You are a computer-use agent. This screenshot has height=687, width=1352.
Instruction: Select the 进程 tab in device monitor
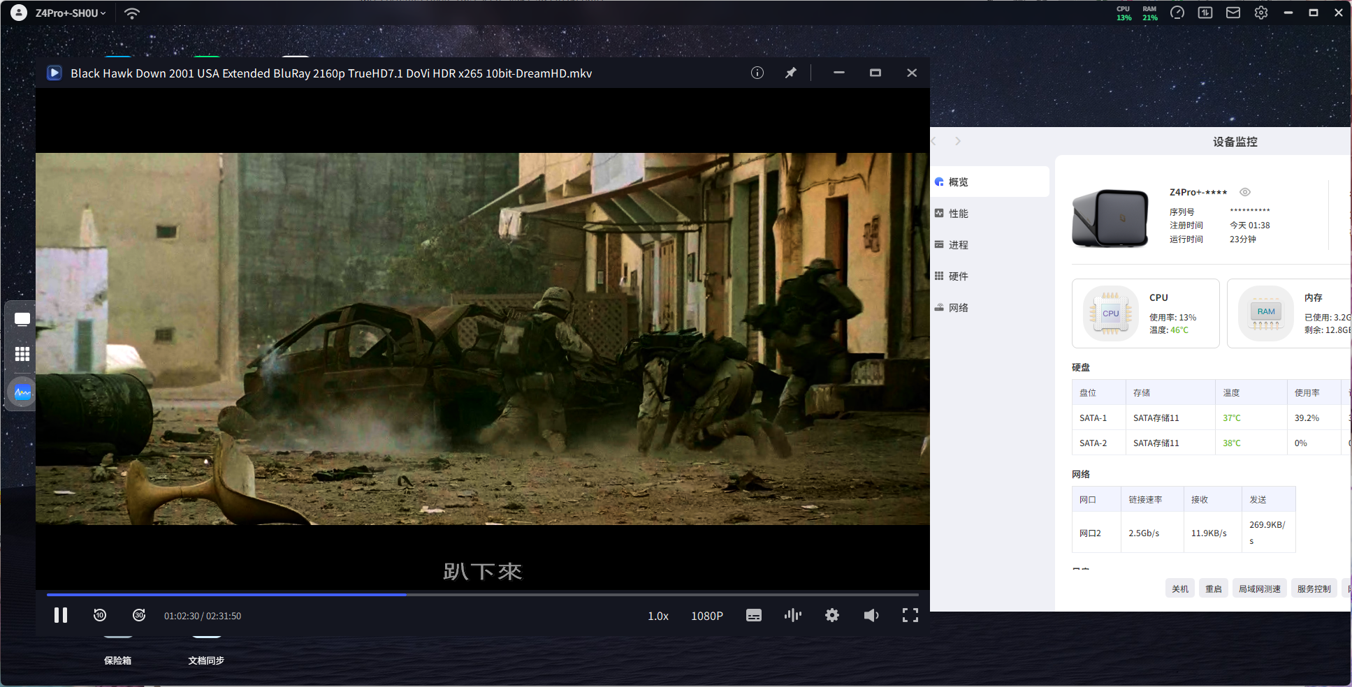[990, 244]
